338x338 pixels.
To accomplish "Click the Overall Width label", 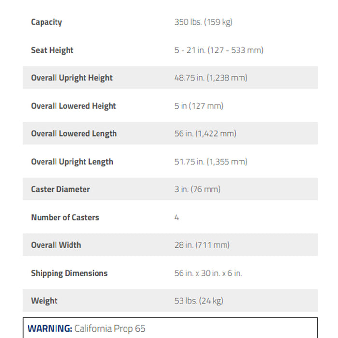I will (56, 245).
